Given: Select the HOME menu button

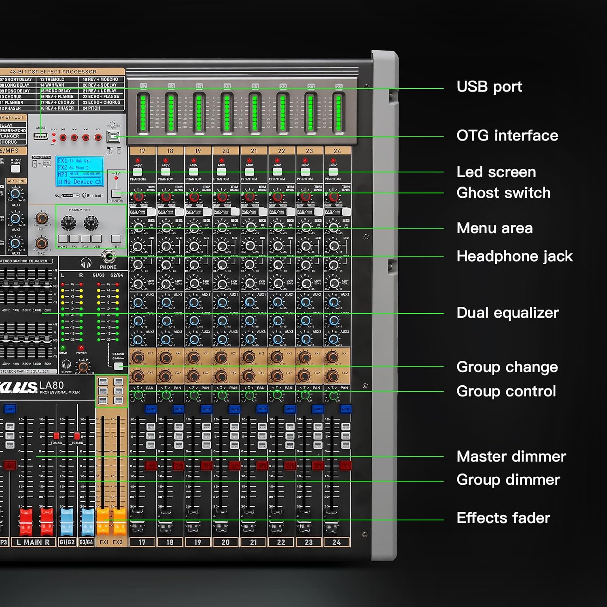Looking at the screenshot, I should point(63,238).
